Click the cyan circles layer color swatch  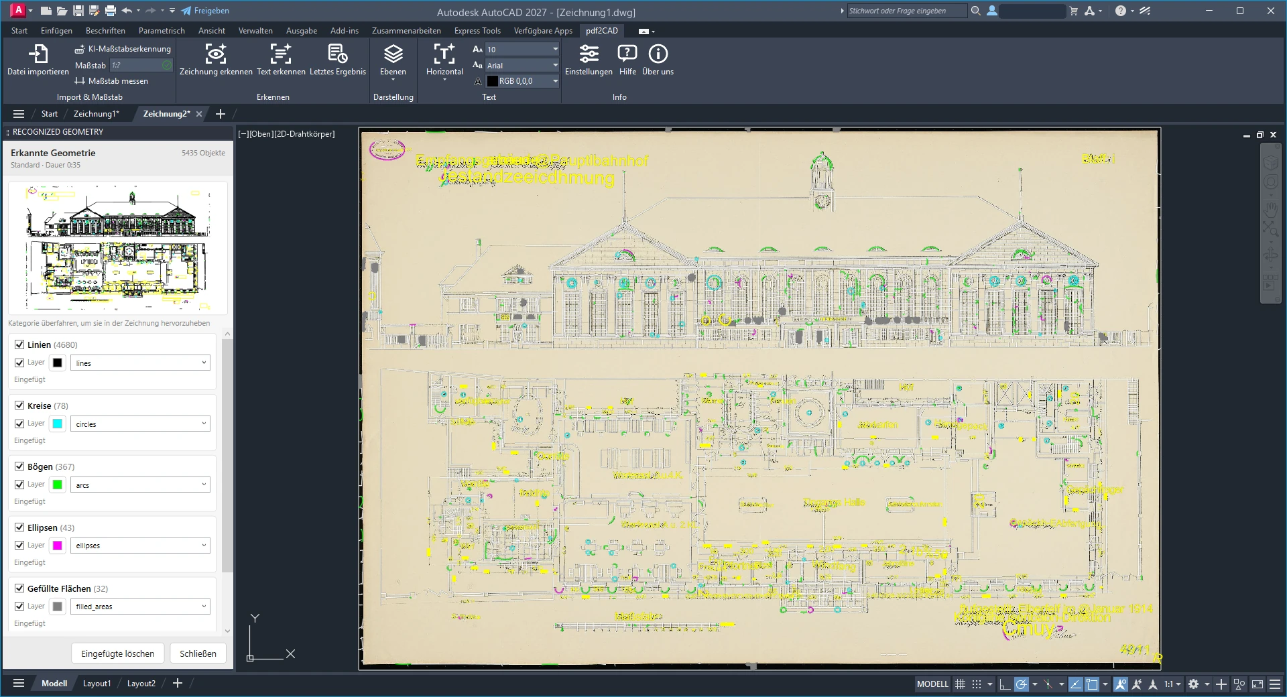[58, 424]
